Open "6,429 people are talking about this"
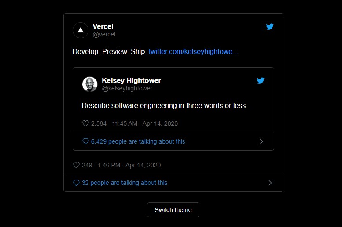The width and height of the screenshot is (342, 227). point(138,141)
